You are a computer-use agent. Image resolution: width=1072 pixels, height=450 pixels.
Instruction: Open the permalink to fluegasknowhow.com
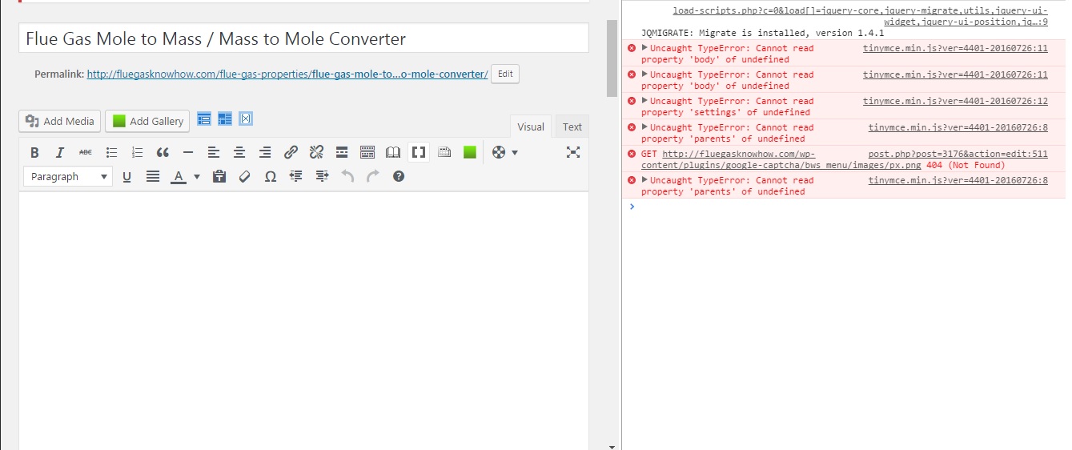point(287,74)
